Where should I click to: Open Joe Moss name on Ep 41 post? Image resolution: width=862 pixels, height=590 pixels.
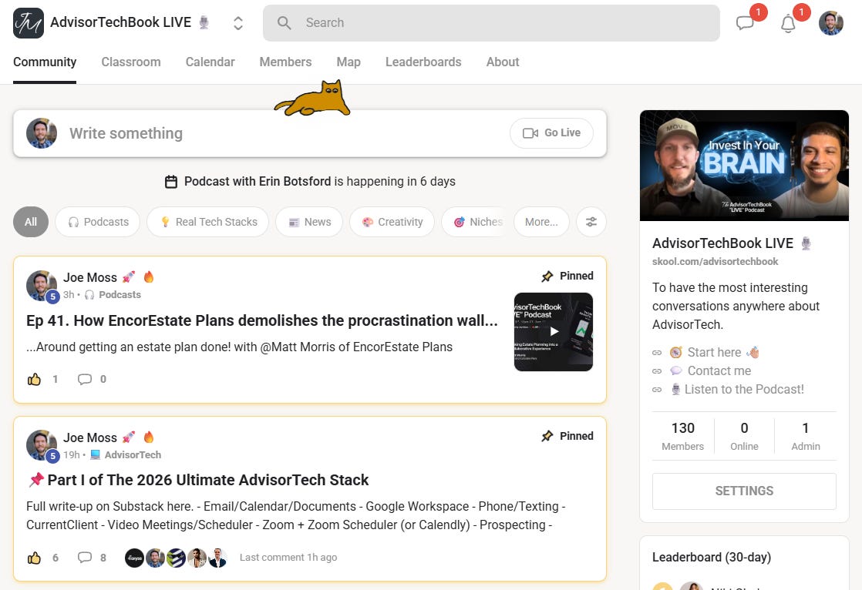(x=90, y=277)
